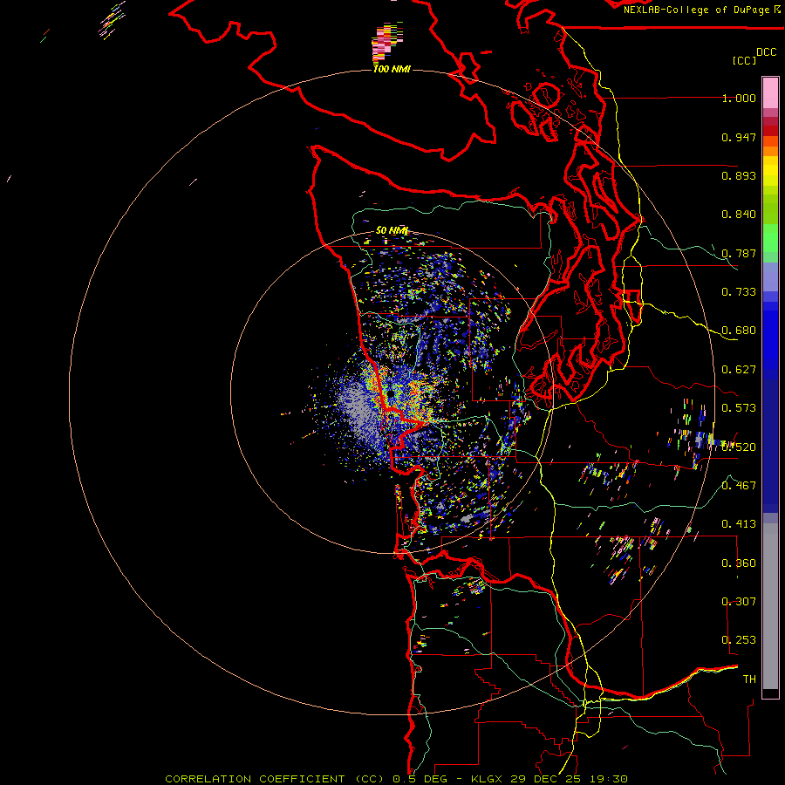Select the 0.253 scale value
This screenshot has width=785, height=785.
pos(739,640)
